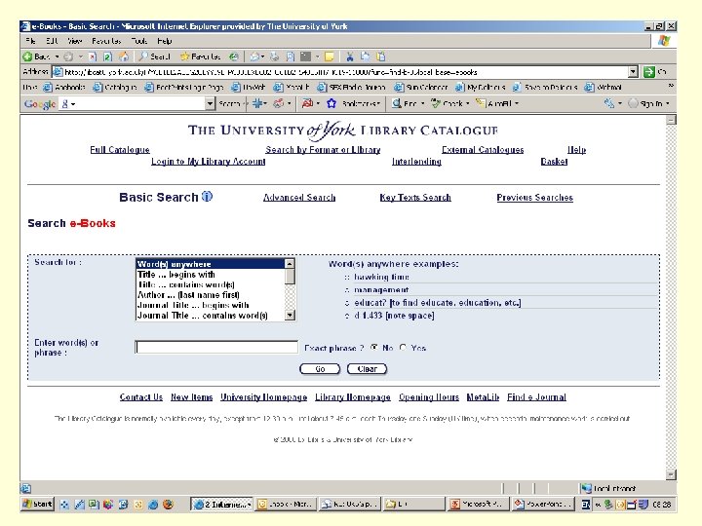Expand the Google Sign In dropdown
Image resolution: width=702 pixels, height=526 pixels.
[x=668, y=104]
